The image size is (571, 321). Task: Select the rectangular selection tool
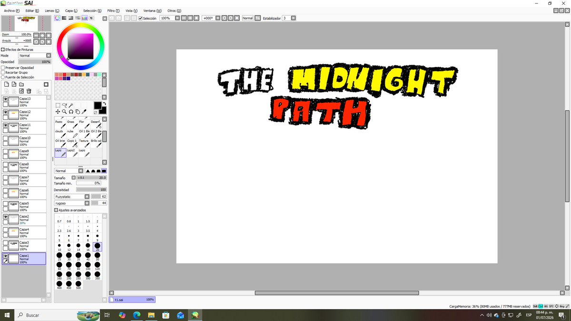58,105
